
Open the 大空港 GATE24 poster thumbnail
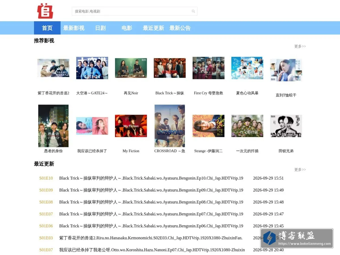tap(92, 68)
